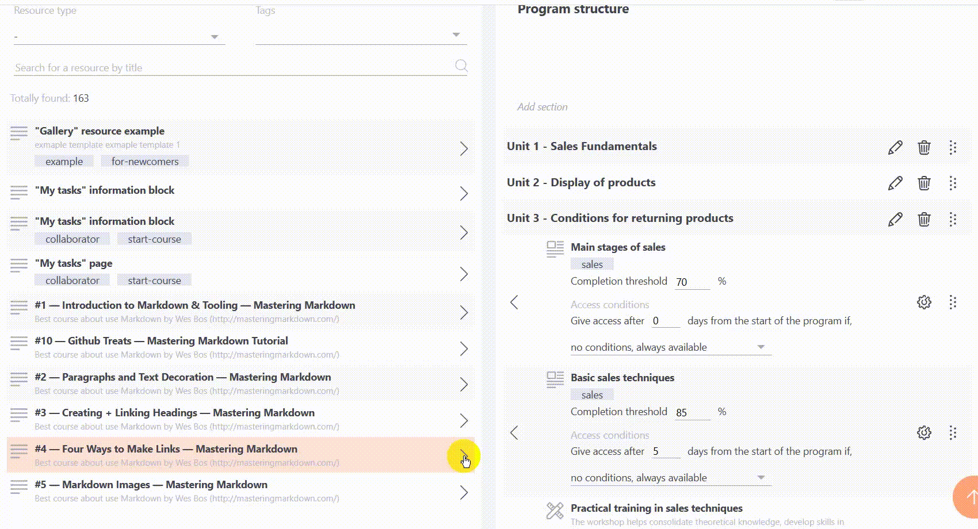Edit Unit 1 - Sales Fundamentals with pencil icon
This screenshot has width=978, height=529.
tap(895, 148)
